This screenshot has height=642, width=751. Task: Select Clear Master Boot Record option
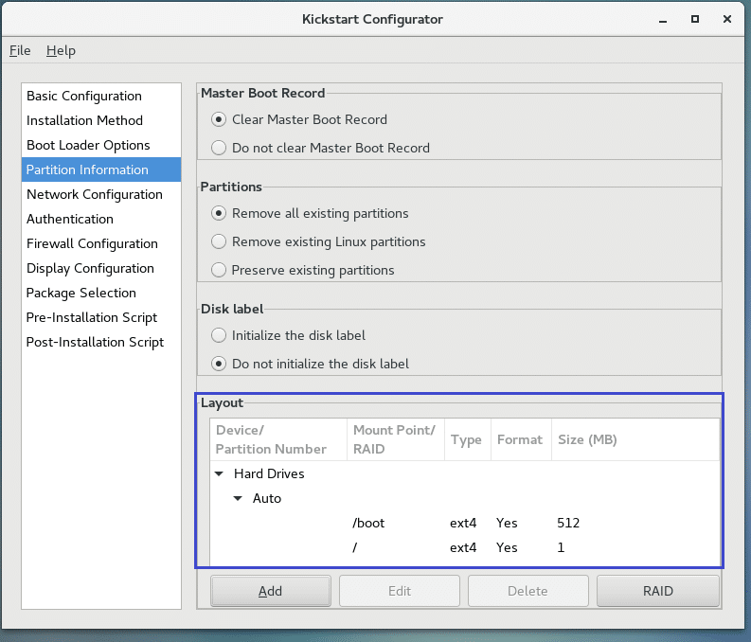(x=220, y=119)
